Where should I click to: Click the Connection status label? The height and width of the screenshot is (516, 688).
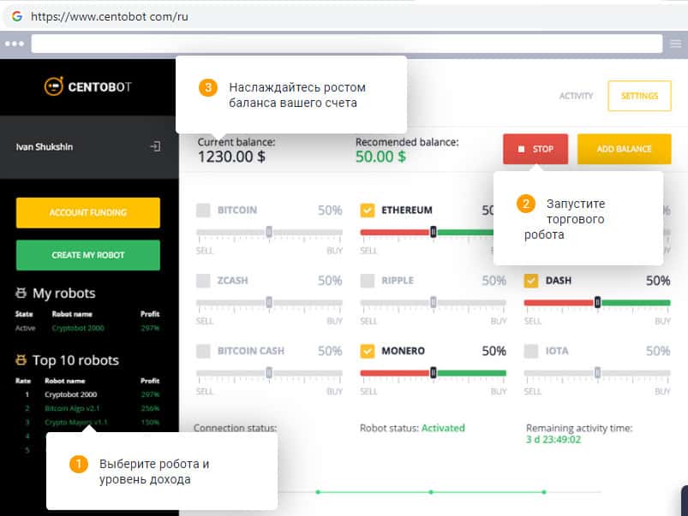pos(235,428)
